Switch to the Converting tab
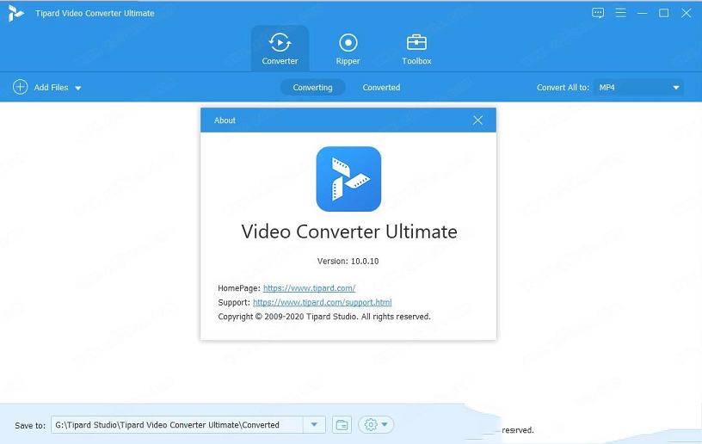The height and width of the screenshot is (444, 702). (x=312, y=87)
